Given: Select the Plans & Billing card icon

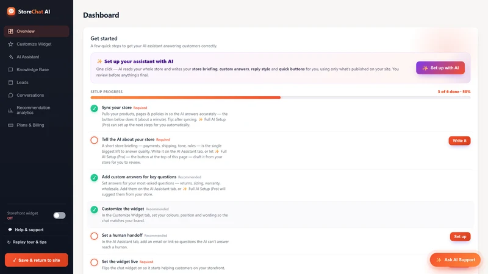Looking at the screenshot, I should (x=10, y=125).
